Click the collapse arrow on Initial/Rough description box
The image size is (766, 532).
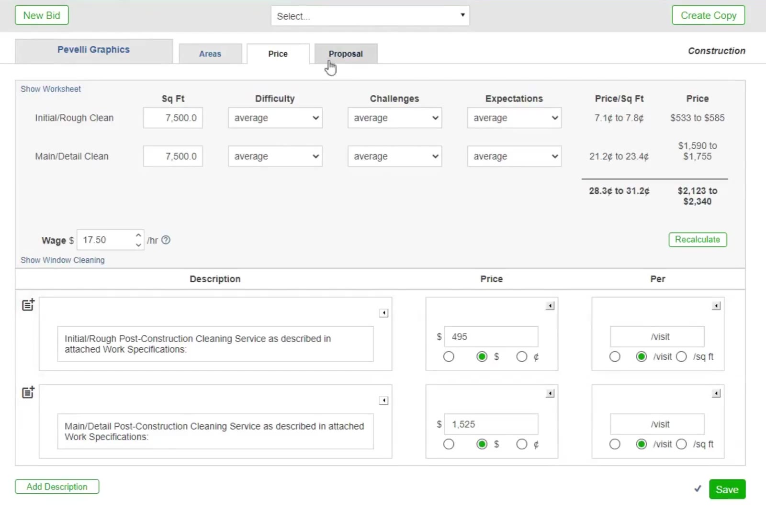point(383,313)
